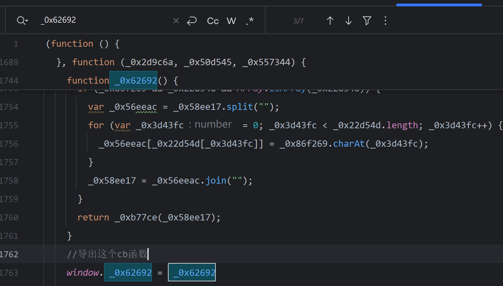This screenshot has width=503, height=286.
Task: Clear the search text with X
Action: coord(176,21)
